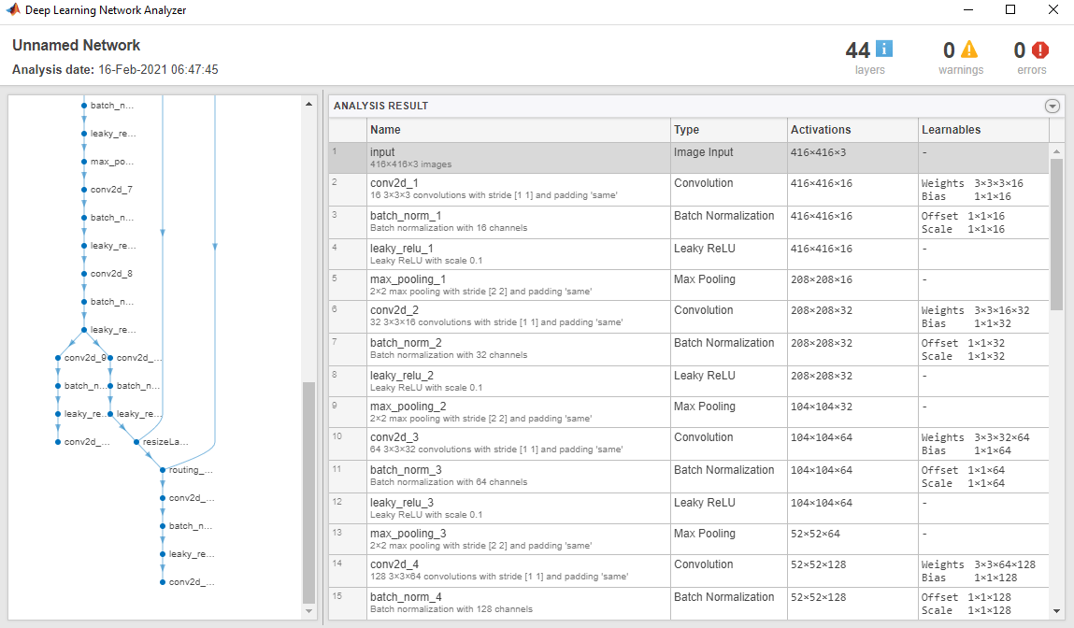Select the conv2d_1 row in table
This screenshot has width=1074, height=628.
click(688, 190)
